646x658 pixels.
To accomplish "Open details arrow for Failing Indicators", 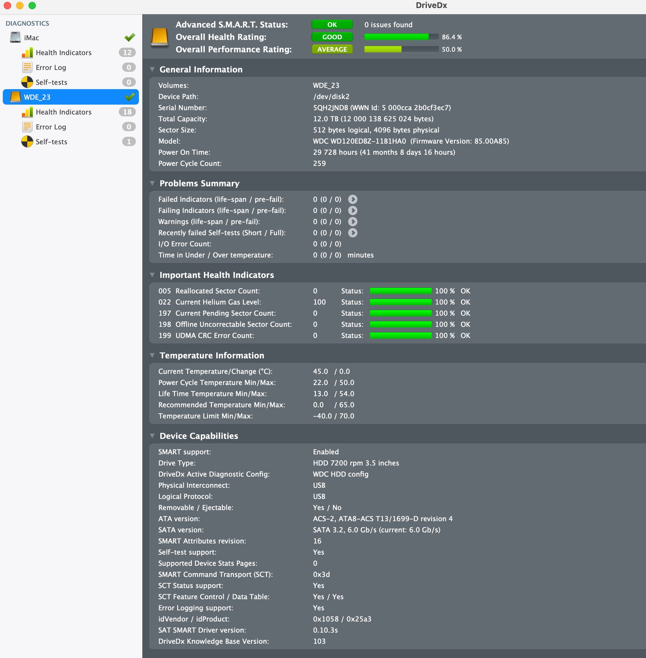I will (352, 210).
